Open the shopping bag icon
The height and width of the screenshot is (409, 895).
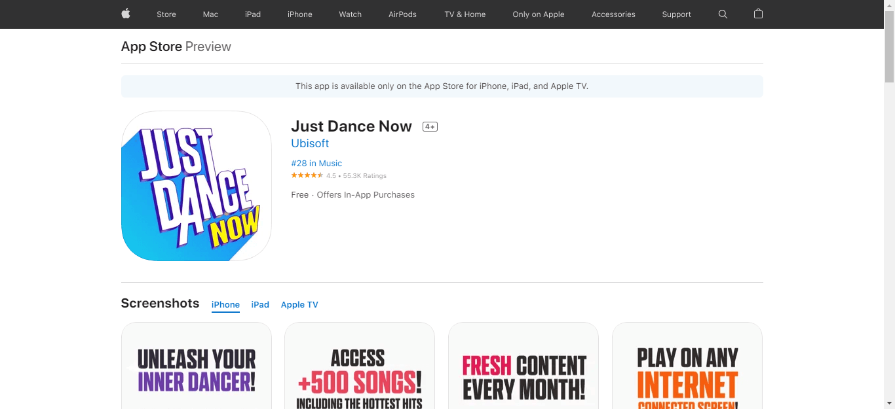758,14
